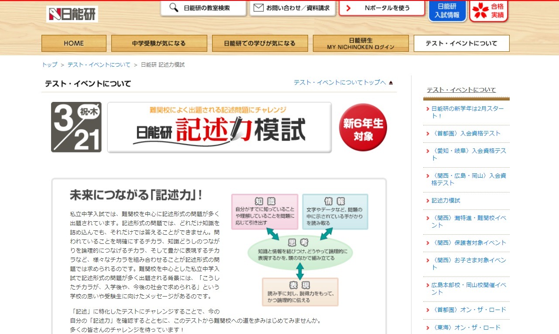Open 〈関西〉お子さま対象イベント link
Image resolution: width=559 pixels, height=334 pixels.
pos(469,264)
